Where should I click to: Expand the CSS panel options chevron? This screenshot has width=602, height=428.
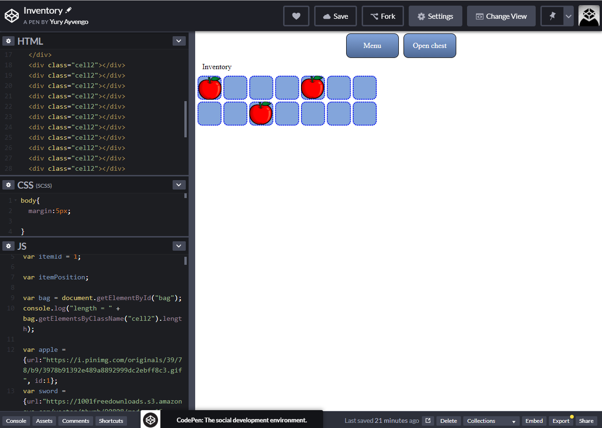coord(179,185)
